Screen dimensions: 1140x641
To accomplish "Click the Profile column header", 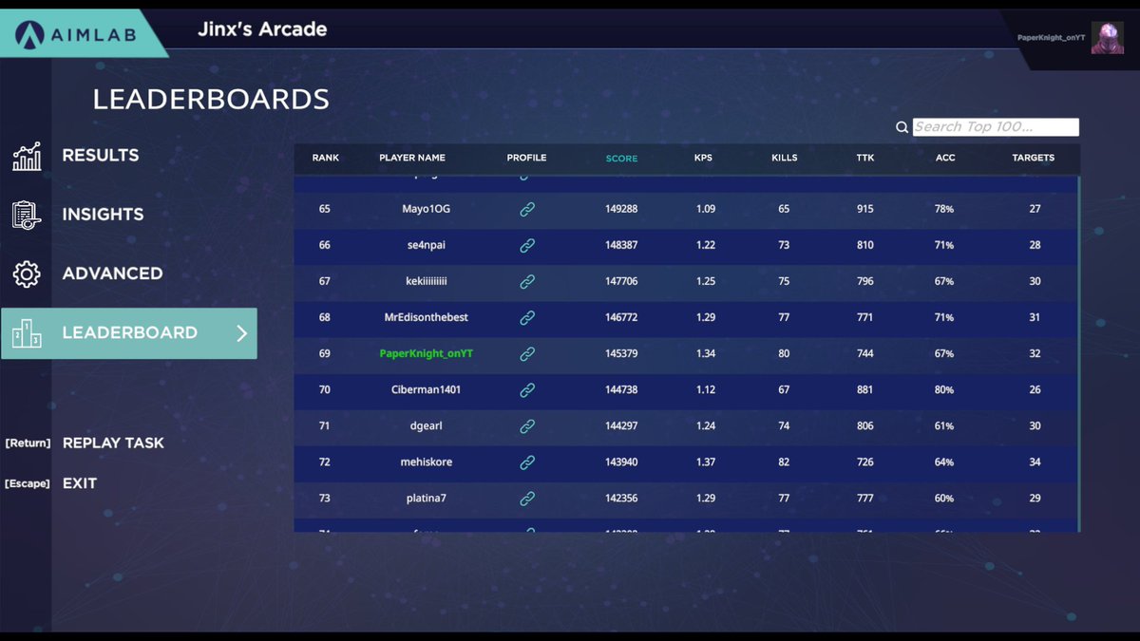I will [x=526, y=158].
